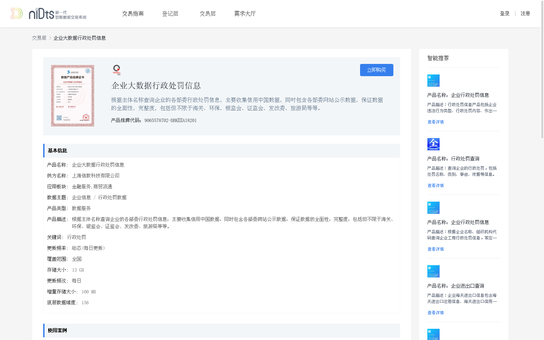Click icon above second 企业行政处罚信息
544x340 pixels.
434,208
